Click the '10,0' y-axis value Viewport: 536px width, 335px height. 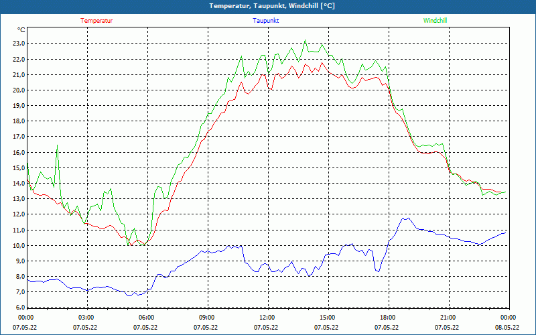tap(19, 245)
